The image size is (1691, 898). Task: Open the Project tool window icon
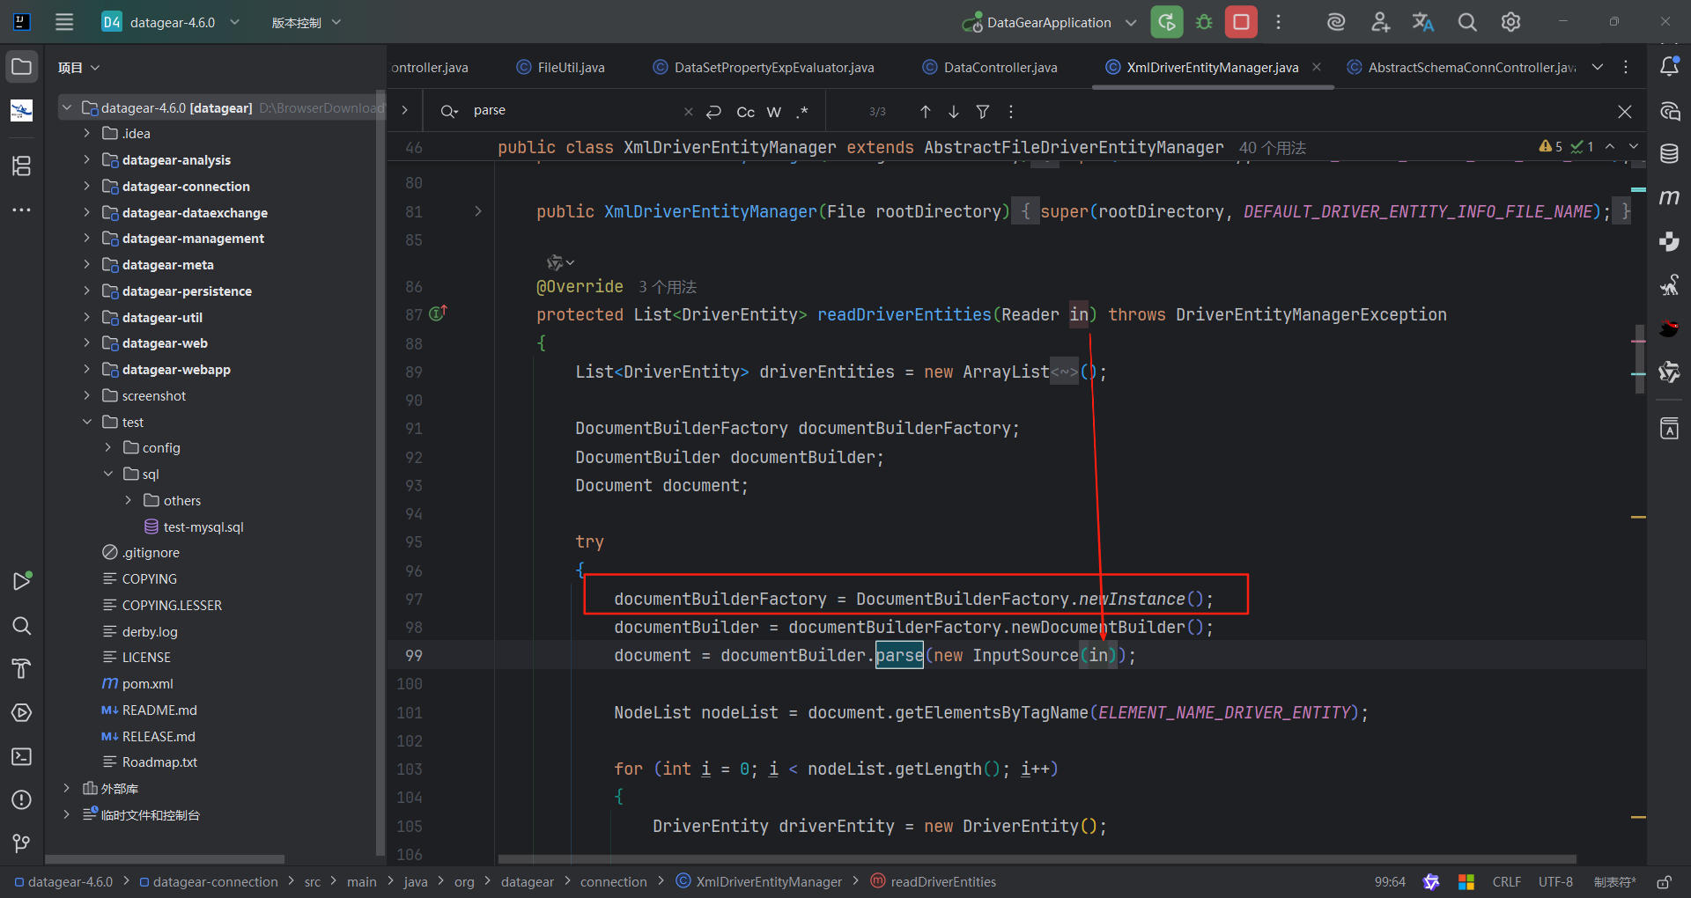(x=22, y=67)
